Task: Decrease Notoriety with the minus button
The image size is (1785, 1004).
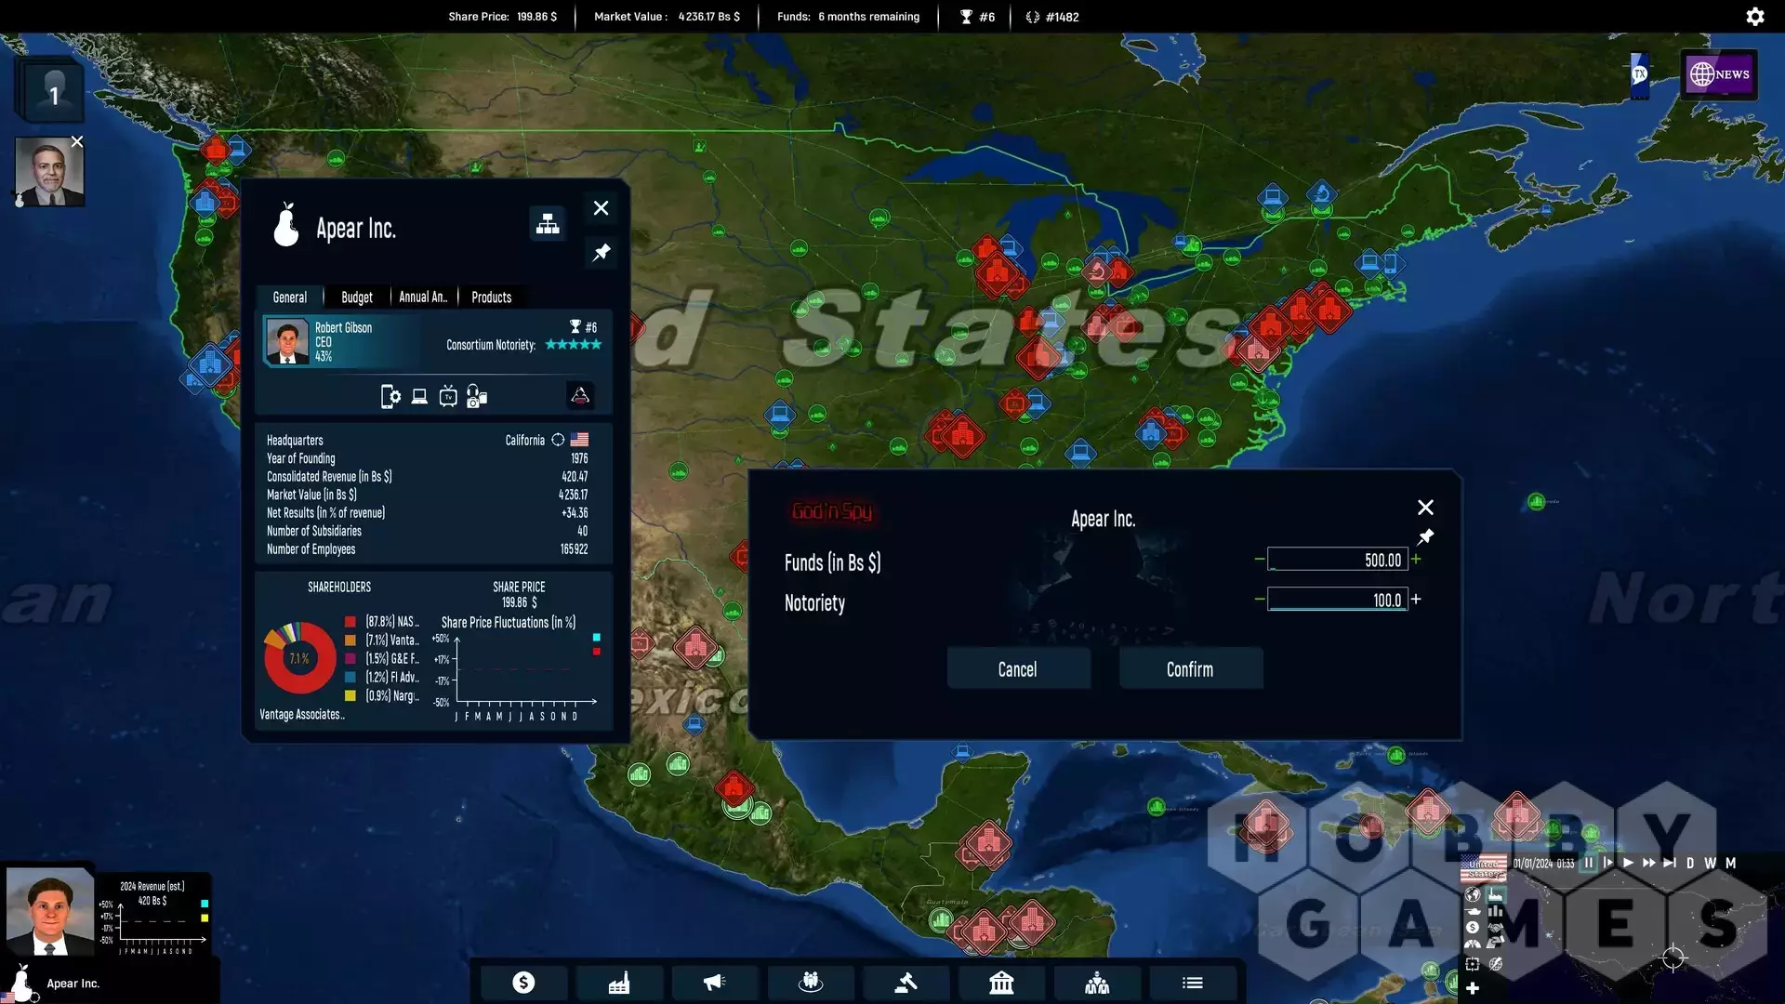Action: pyautogui.click(x=1260, y=600)
